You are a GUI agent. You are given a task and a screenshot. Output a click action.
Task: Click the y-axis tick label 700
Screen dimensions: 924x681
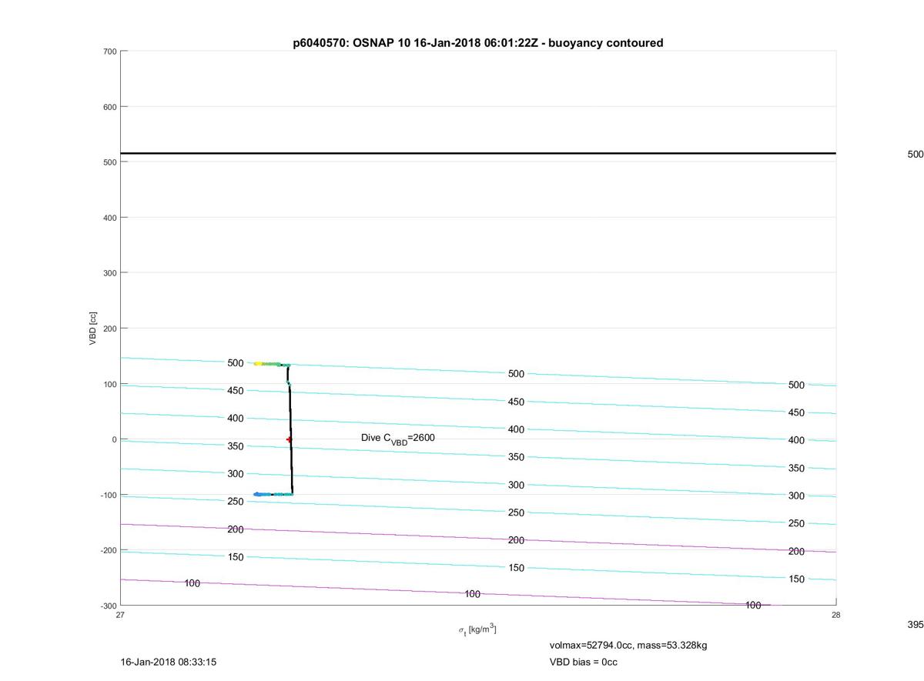pyautogui.click(x=110, y=52)
